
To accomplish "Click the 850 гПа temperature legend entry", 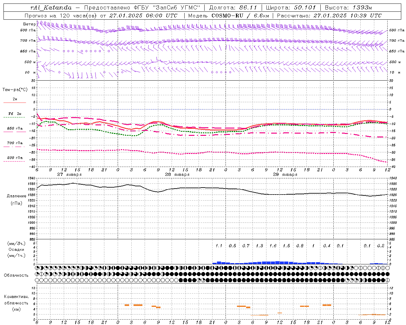I will tap(15, 129).
